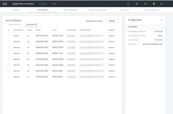This screenshot has height=114, width=173.
Task: Sort by the Model column header
Action: click(38, 30)
